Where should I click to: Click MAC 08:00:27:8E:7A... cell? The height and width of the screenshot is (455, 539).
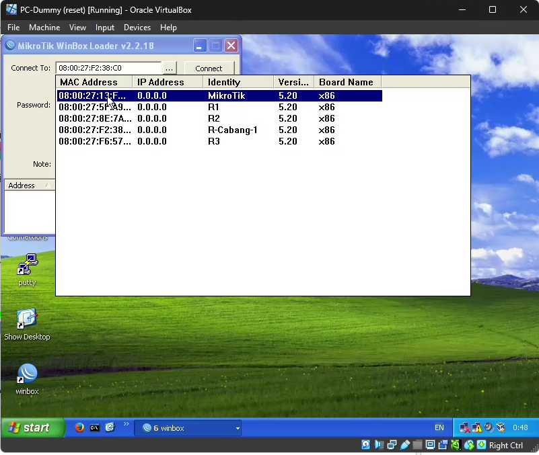[x=95, y=118]
